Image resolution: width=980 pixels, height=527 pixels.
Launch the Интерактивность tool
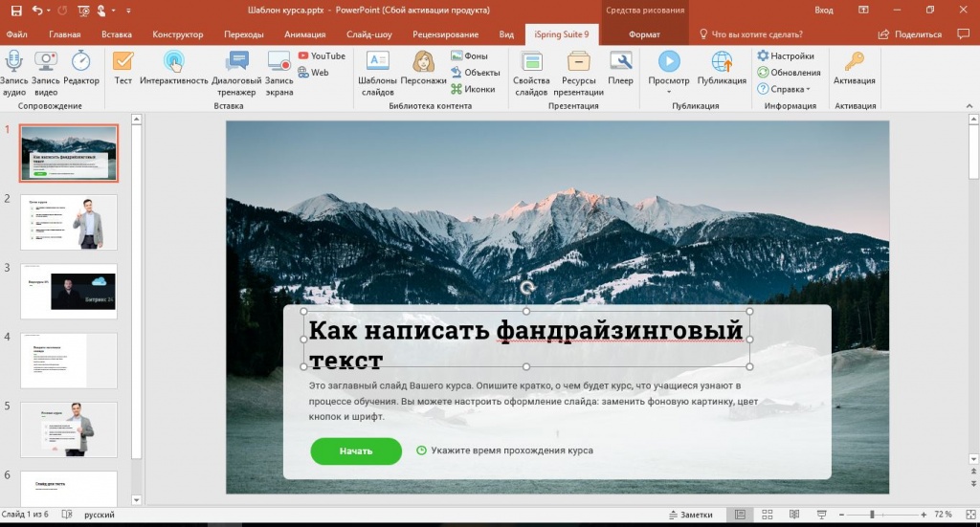(173, 62)
